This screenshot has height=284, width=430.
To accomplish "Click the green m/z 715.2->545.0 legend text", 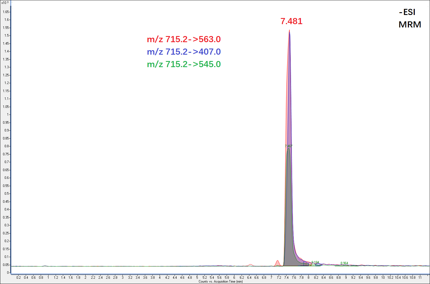I will click(184, 64).
